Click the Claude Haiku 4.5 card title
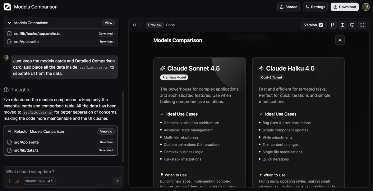The height and width of the screenshot is (191, 373). [290, 68]
